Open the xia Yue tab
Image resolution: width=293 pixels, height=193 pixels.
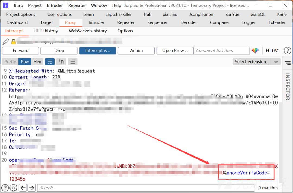click(x=232, y=14)
